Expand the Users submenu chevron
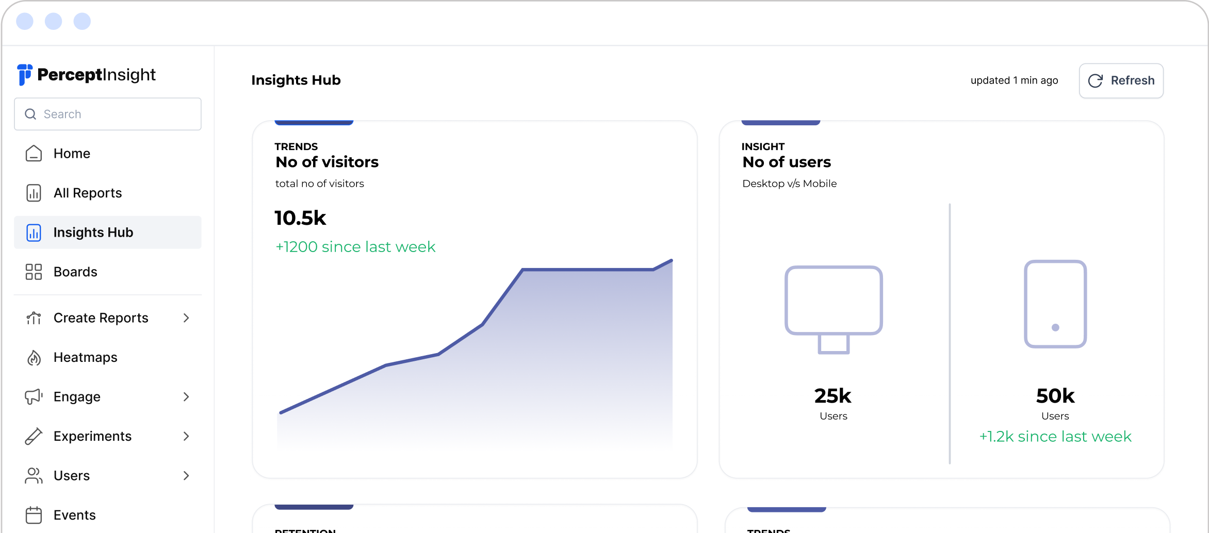Viewport: 1209px width, 533px height. pyautogui.click(x=186, y=476)
